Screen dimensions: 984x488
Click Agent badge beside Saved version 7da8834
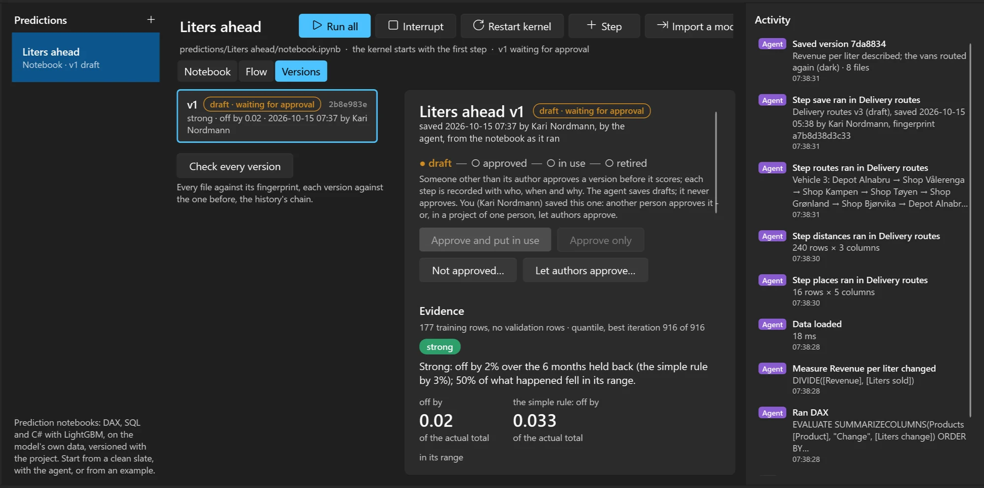click(772, 44)
